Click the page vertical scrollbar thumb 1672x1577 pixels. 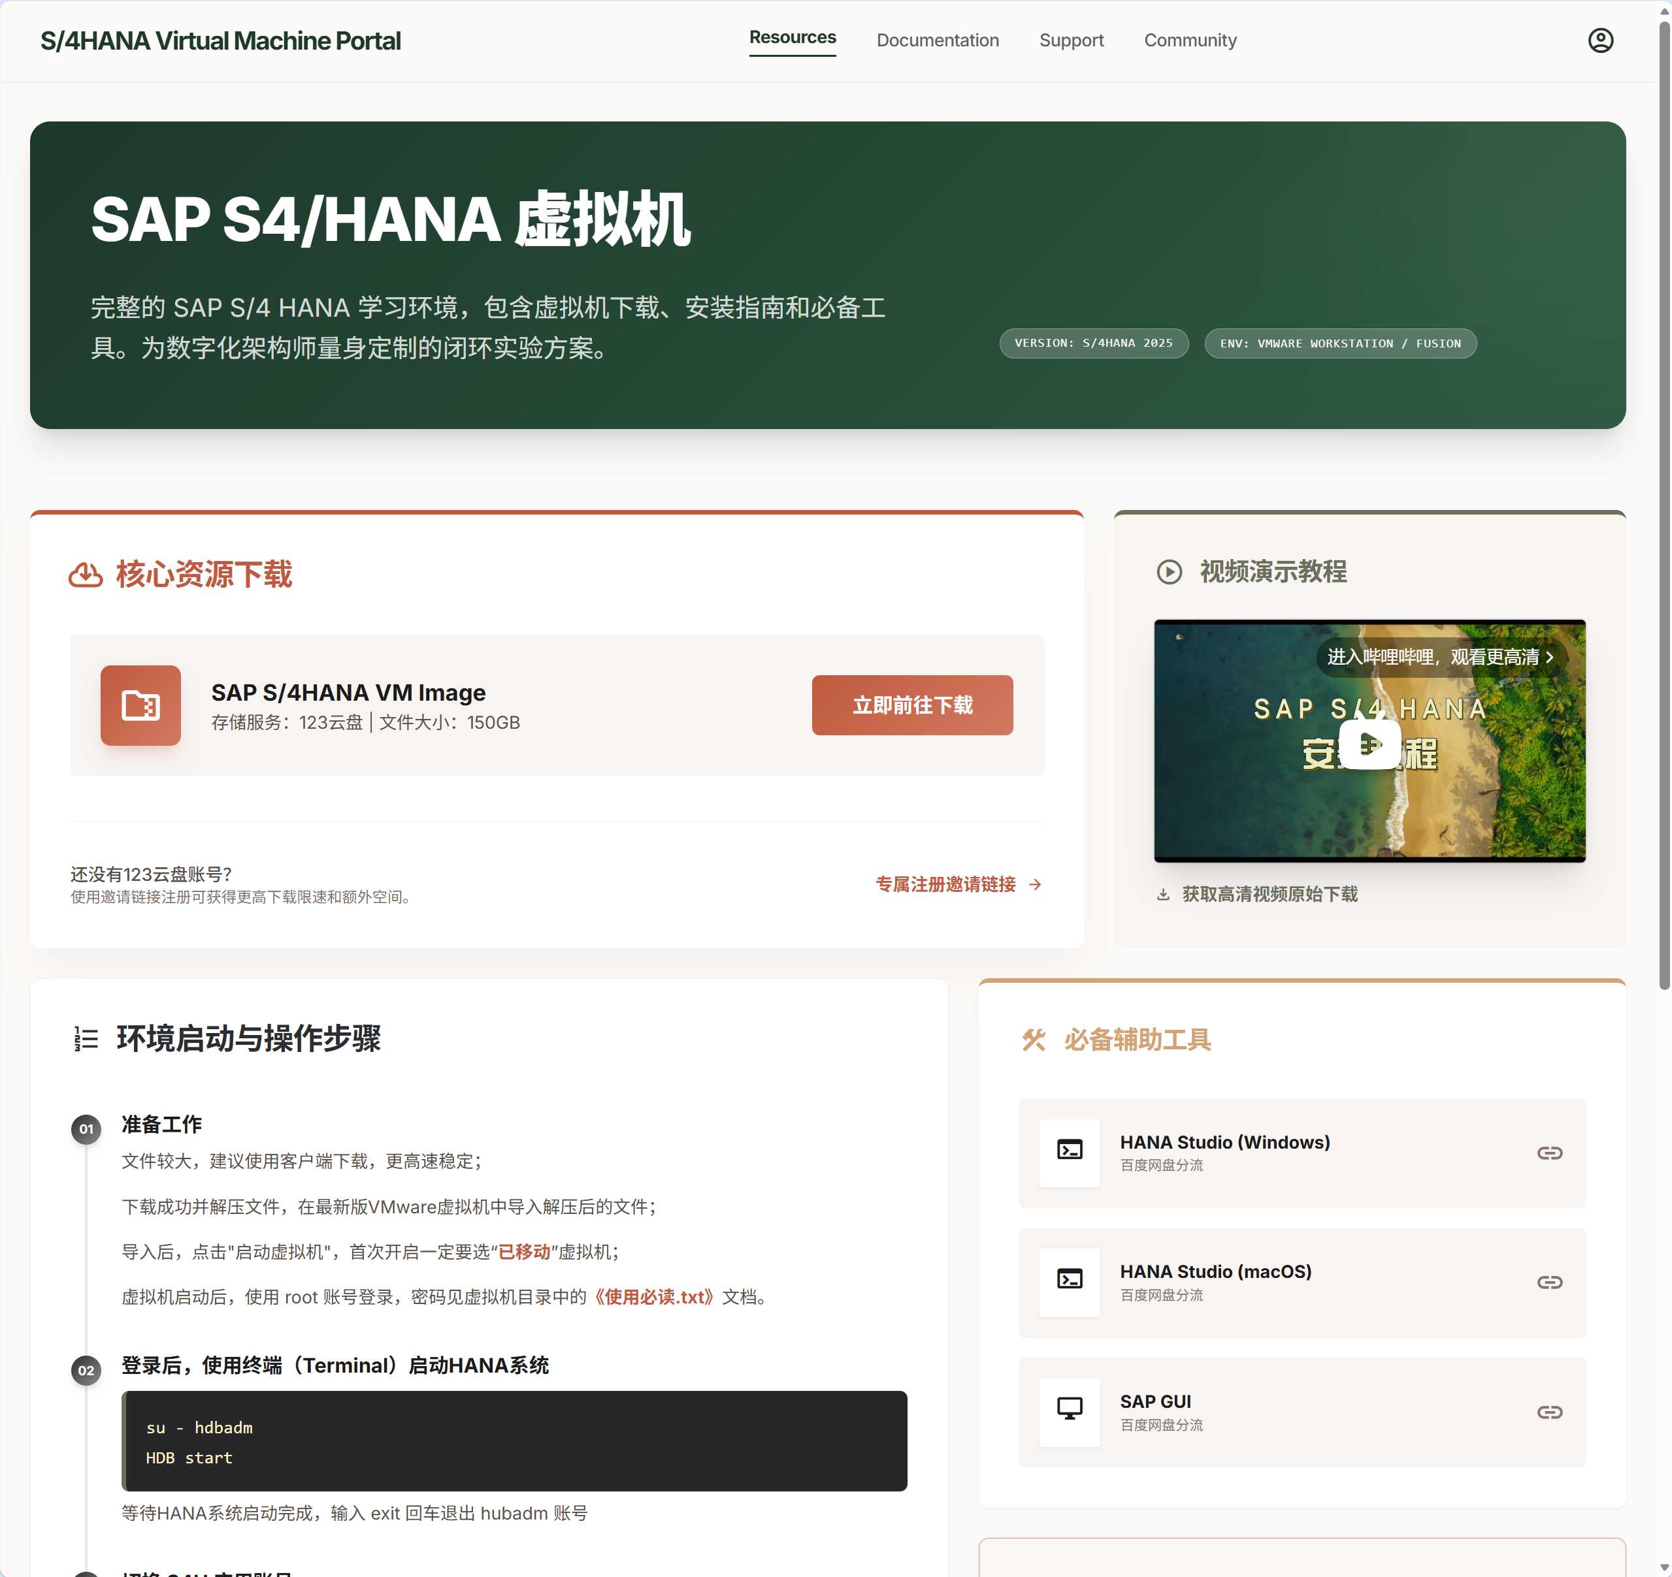pos(1664,504)
